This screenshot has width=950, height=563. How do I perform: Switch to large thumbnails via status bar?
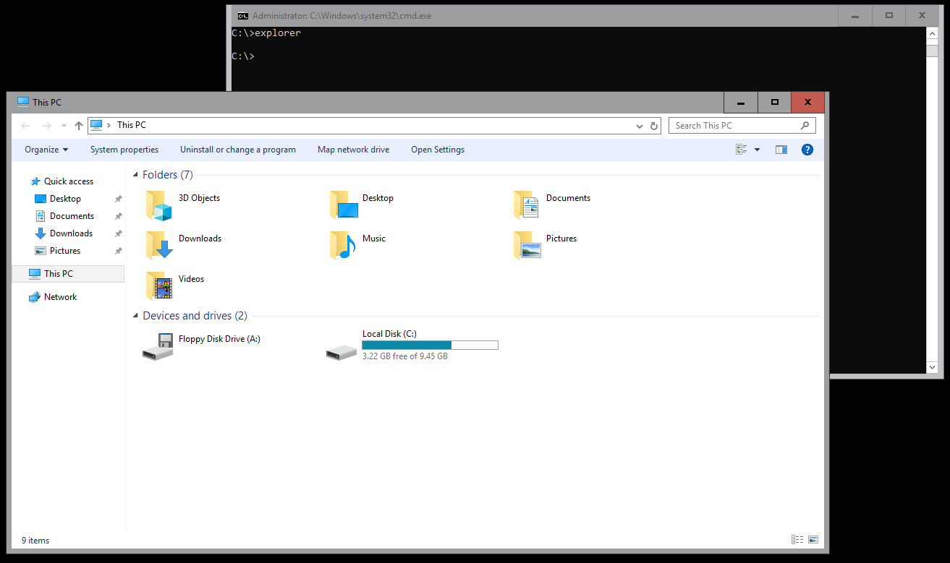pyautogui.click(x=813, y=539)
